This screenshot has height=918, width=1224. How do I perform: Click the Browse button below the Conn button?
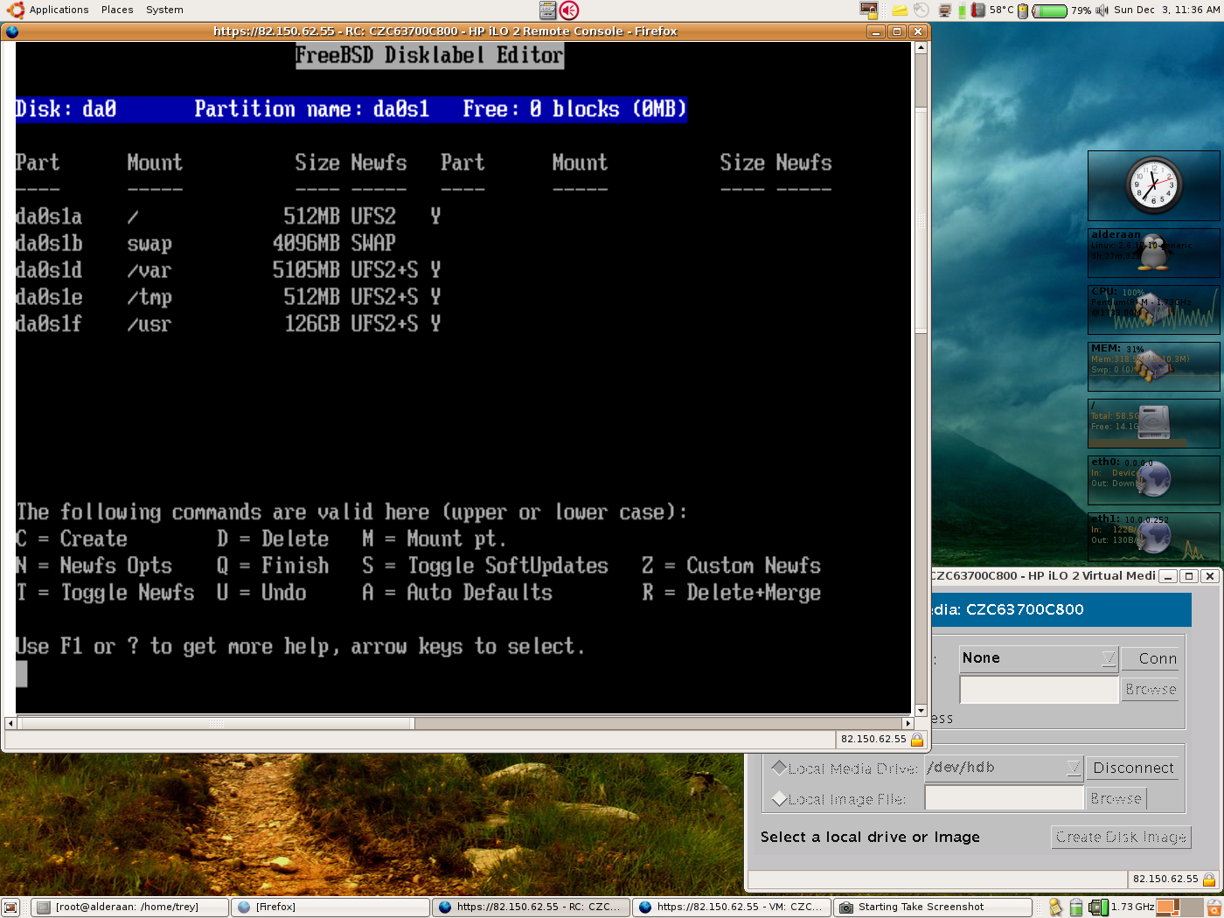point(1151,690)
